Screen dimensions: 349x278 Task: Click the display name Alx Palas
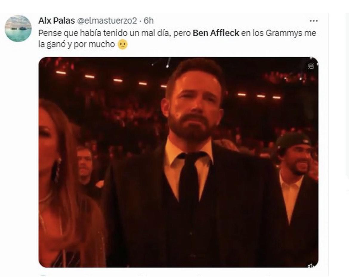[x=56, y=21]
